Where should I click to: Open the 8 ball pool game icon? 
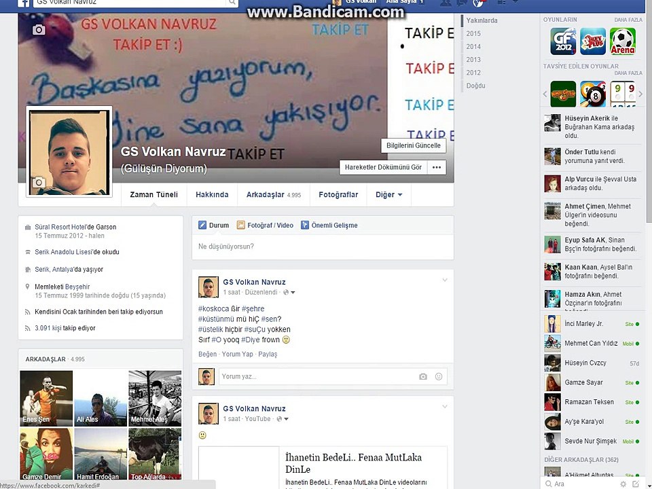coord(592,94)
